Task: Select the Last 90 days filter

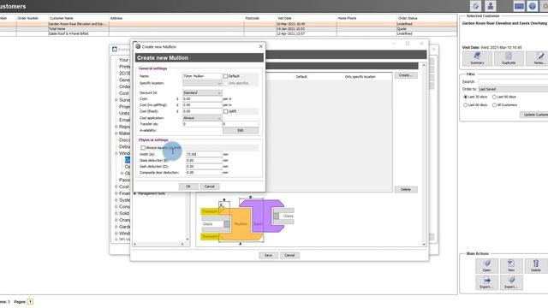Action: click(494, 97)
